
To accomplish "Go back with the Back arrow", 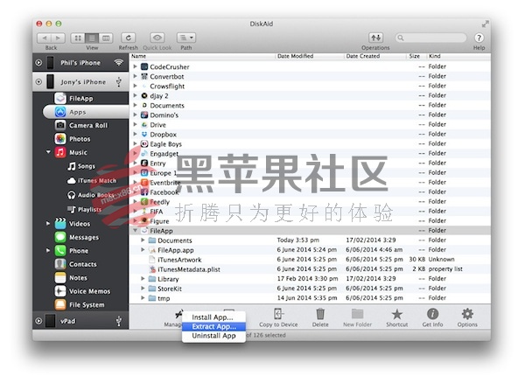I will click(45, 38).
